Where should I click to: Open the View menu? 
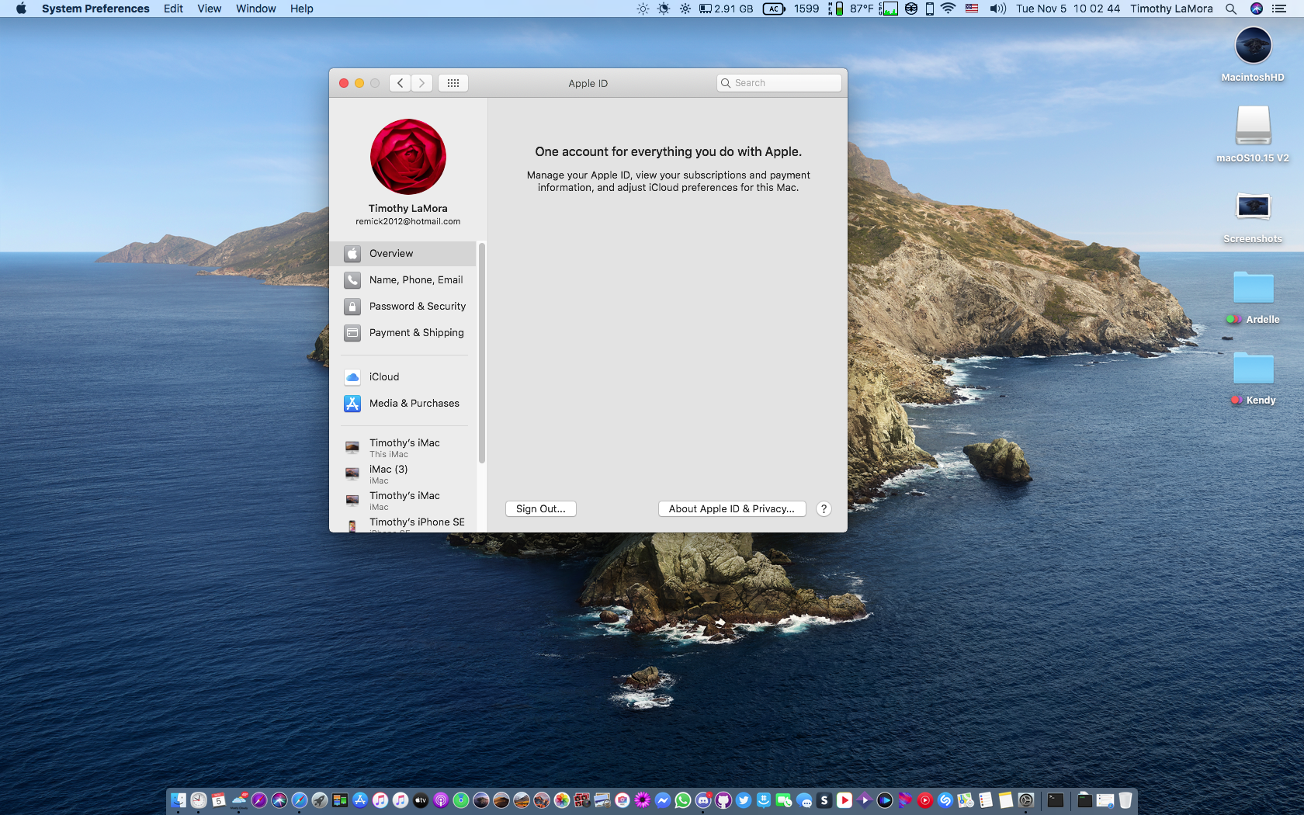[x=210, y=9]
